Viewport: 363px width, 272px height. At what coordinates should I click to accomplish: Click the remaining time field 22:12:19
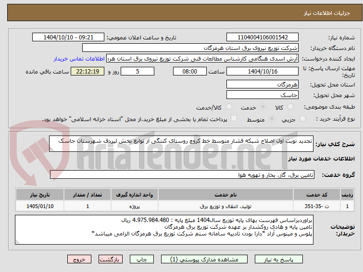[88, 71]
